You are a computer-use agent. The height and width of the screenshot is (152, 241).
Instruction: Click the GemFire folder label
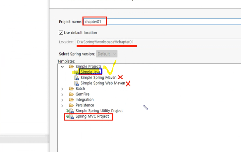[x=83, y=94]
